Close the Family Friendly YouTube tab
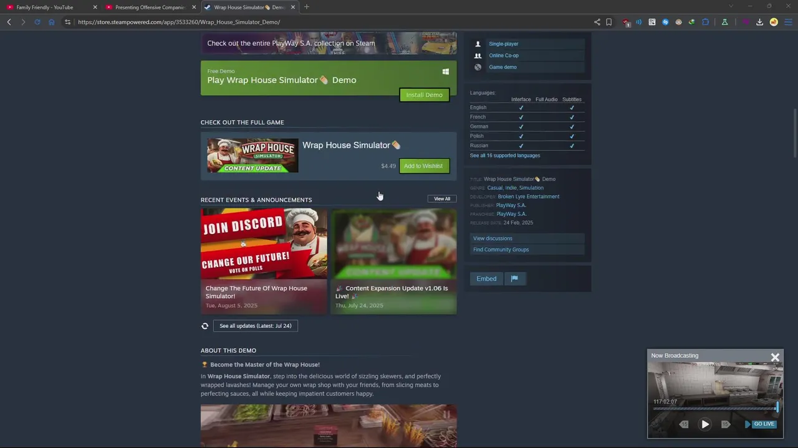This screenshot has height=448, width=798. pyautogui.click(x=95, y=7)
